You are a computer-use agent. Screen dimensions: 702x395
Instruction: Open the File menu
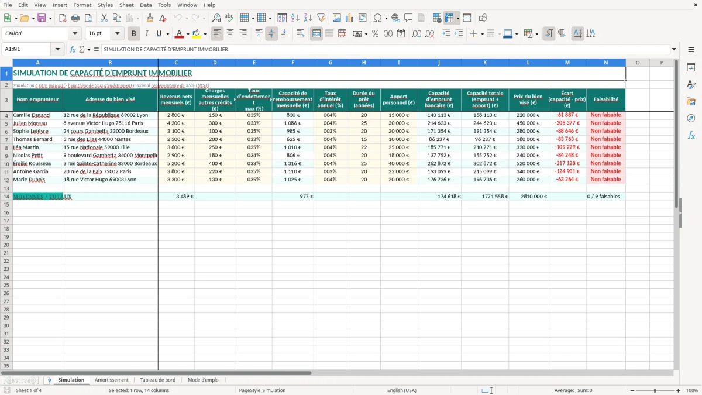click(8, 5)
